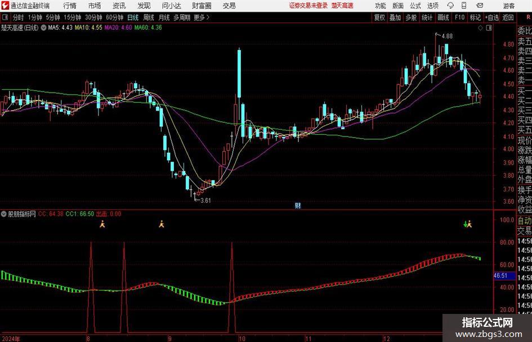
Task: Add stock via +自选 button
Action: pos(492,17)
